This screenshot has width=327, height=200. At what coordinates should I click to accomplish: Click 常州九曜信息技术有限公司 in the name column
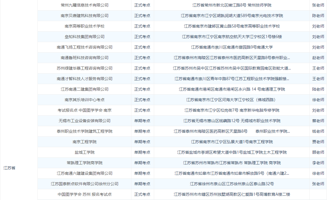tap(84, 5)
